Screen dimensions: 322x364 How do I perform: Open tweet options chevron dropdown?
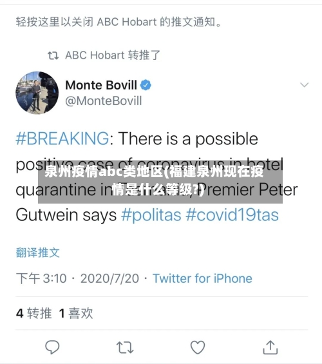(x=304, y=85)
